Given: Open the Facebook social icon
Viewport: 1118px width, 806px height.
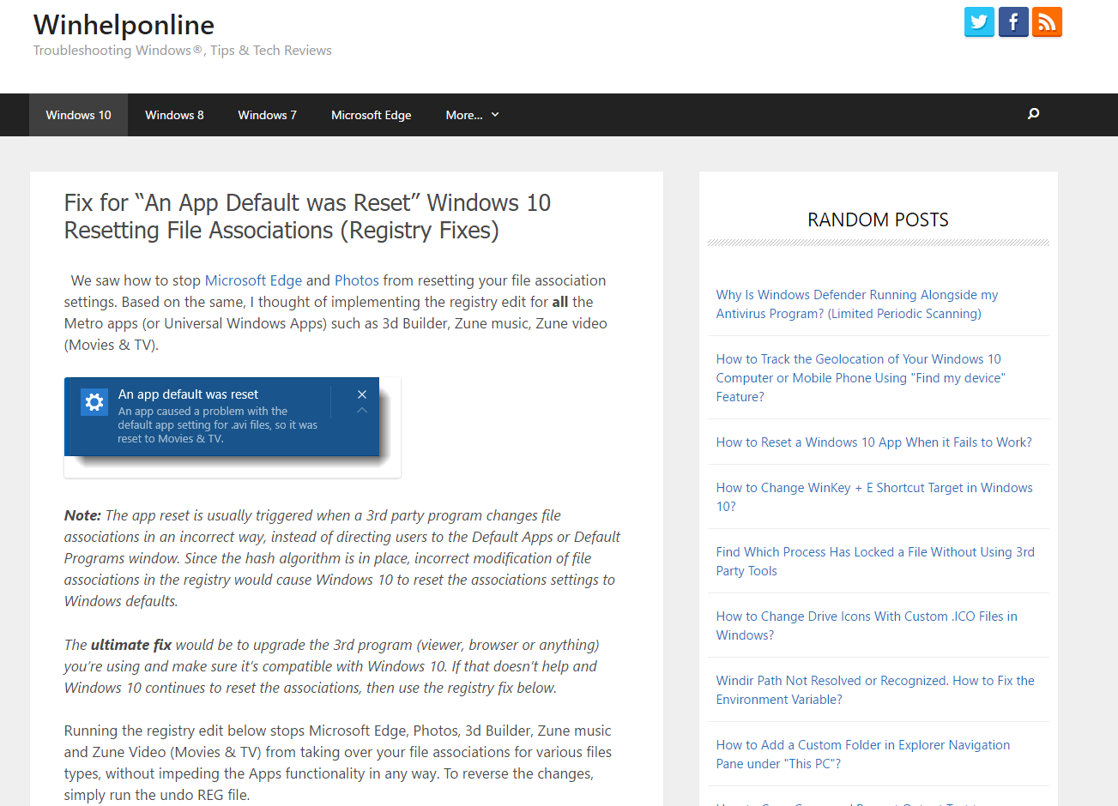Looking at the screenshot, I should [x=1013, y=21].
